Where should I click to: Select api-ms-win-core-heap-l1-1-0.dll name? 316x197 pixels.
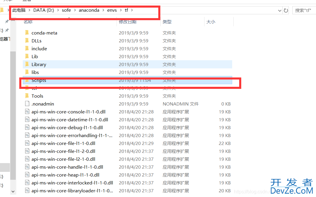(x=65, y=175)
